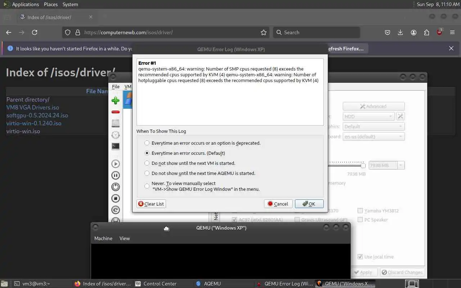Reset the VM with the circular arrow icon
Viewport: 461px width, 288px height.
tap(116, 210)
